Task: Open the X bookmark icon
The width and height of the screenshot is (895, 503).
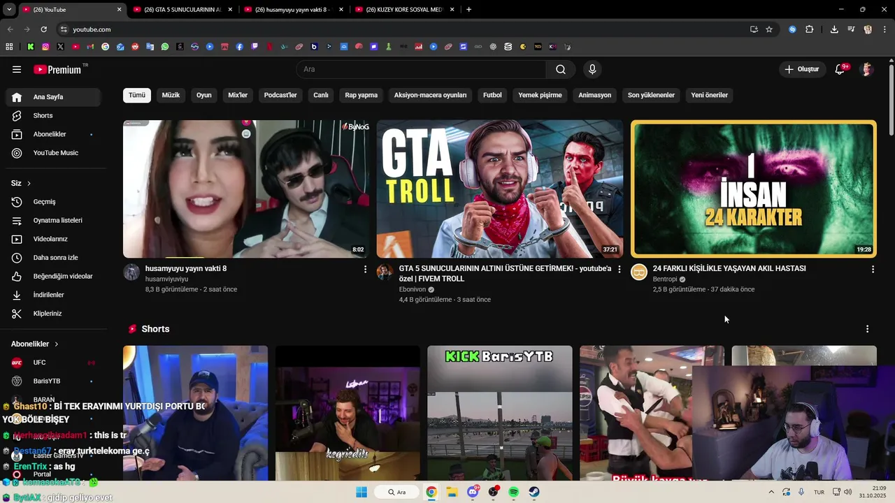Action: click(x=61, y=47)
